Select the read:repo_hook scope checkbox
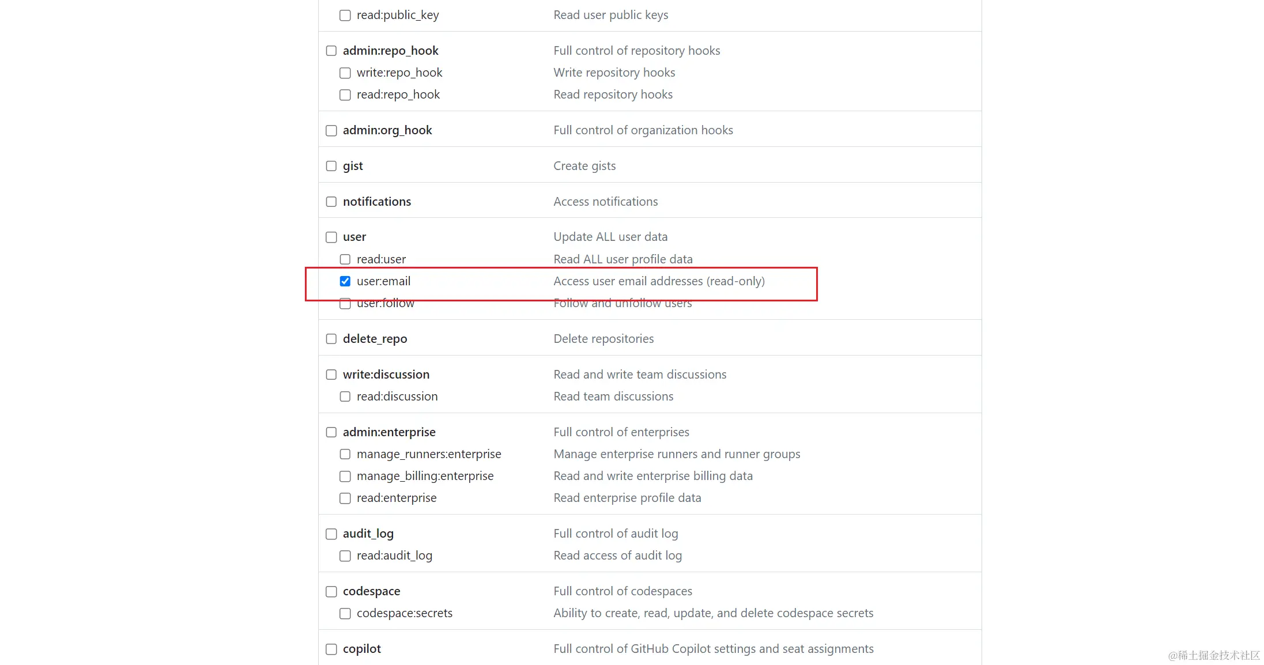 click(x=345, y=95)
